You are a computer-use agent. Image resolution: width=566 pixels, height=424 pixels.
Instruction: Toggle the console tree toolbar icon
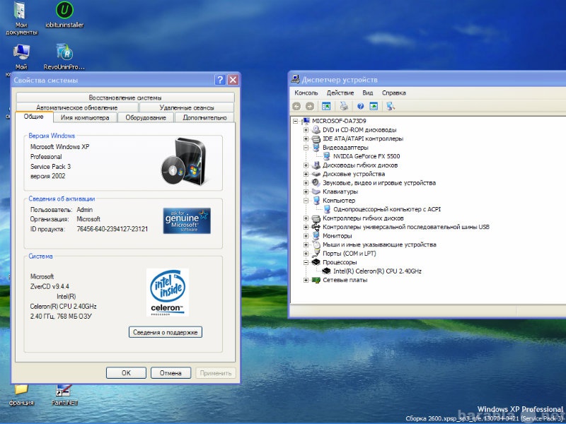pyautogui.click(x=326, y=106)
